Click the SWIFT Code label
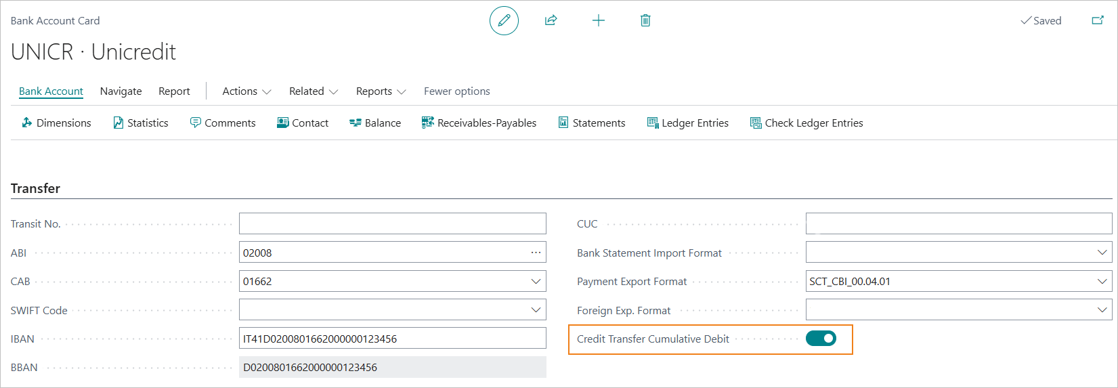 [x=39, y=310]
